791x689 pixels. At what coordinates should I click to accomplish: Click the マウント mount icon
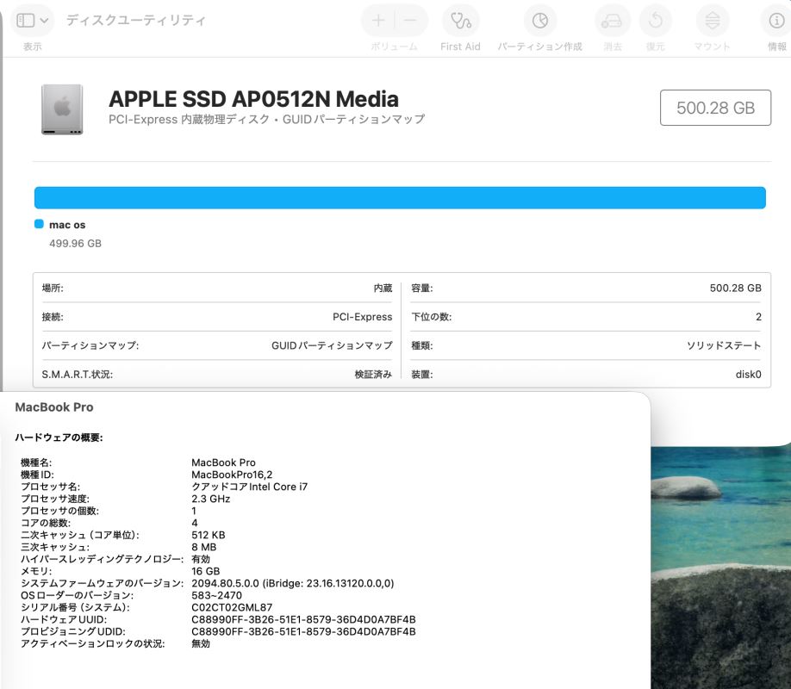pyautogui.click(x=712, y=21)
